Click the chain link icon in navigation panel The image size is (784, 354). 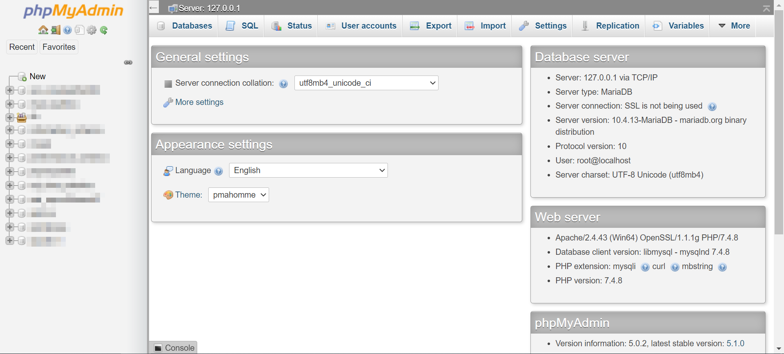click(x=128, y=62)
